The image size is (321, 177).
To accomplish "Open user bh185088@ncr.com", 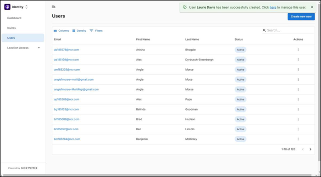I will pos(66,119).
